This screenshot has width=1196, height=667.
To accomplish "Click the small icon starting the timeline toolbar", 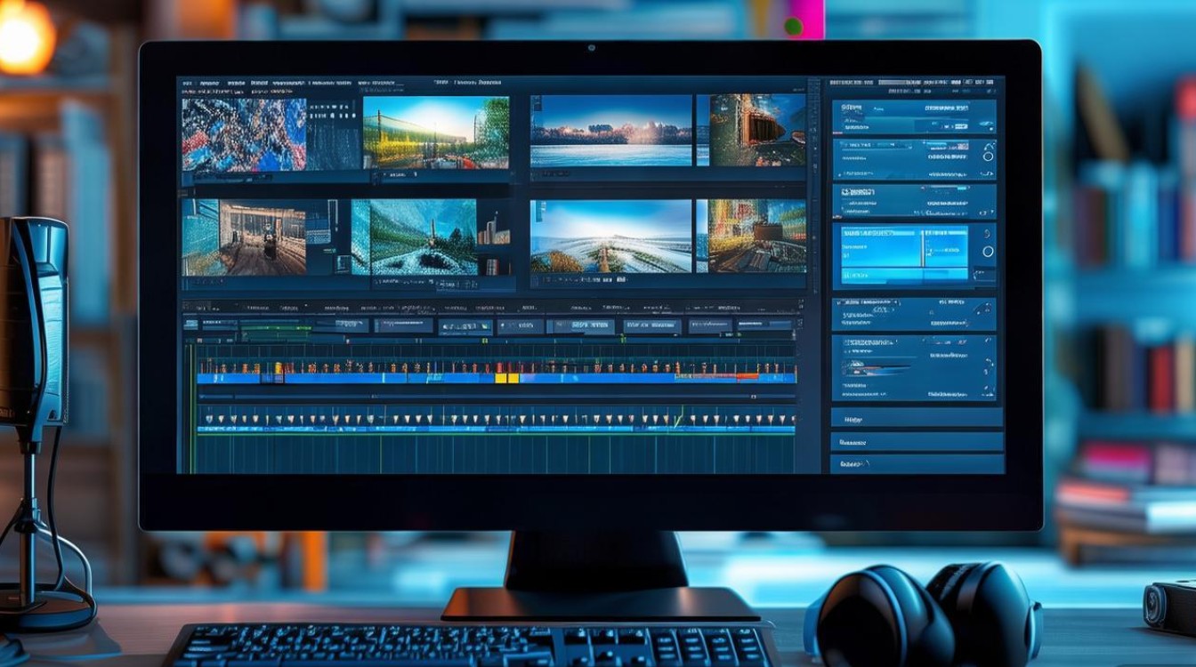I will tap(189, 325).
